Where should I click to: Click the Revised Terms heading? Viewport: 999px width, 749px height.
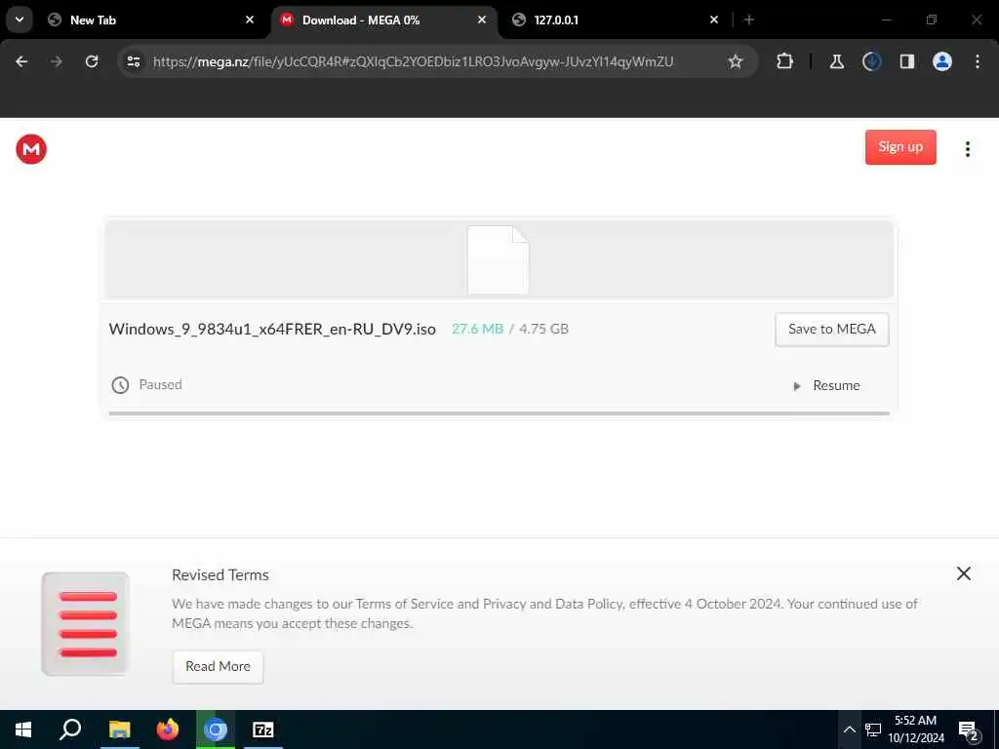click(x=220, y=574)
